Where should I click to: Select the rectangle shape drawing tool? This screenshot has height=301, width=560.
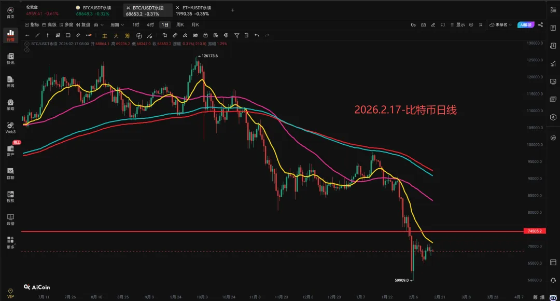[68, 35]
